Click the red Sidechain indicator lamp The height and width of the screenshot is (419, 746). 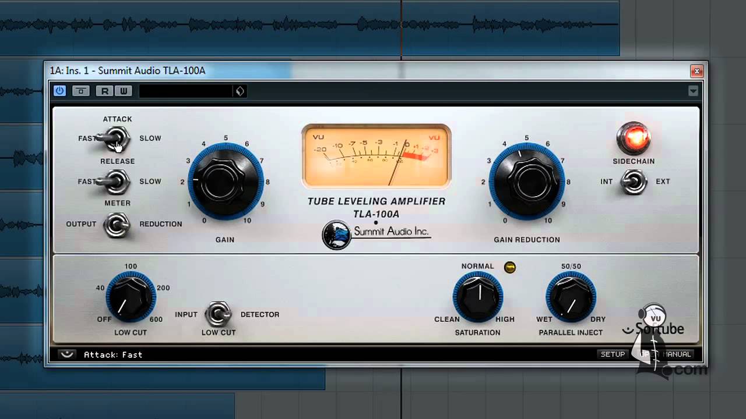(x=634, y=138)
